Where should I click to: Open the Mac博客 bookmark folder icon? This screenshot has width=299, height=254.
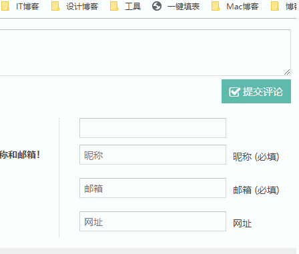point(216,6)
